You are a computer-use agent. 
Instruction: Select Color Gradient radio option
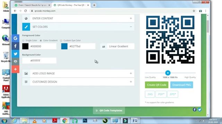(41, 41)
